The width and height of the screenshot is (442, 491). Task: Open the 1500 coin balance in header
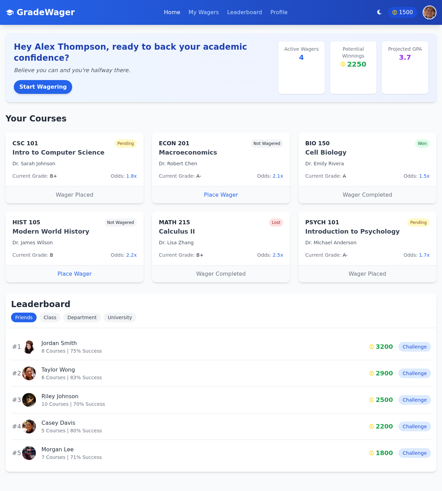[x=402, y=12]
